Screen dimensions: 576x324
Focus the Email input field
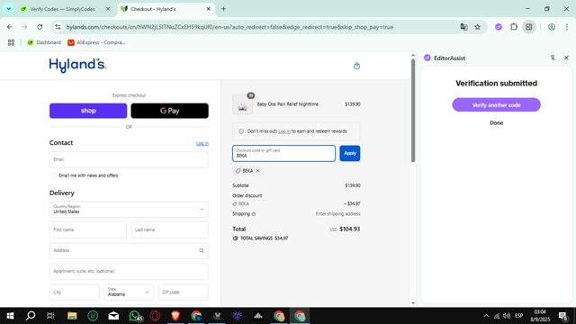pos(129,159)
